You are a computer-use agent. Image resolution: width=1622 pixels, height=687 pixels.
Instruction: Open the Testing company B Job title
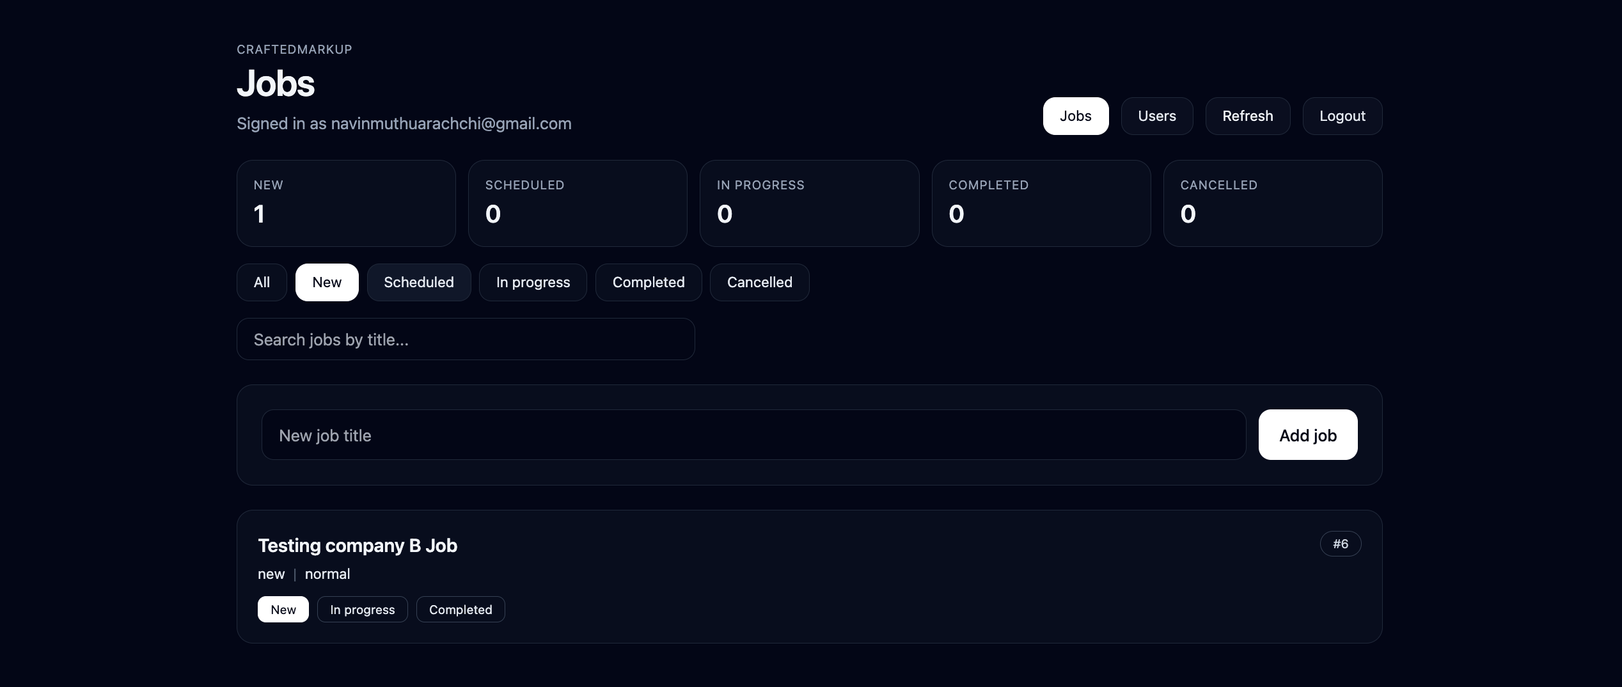point(358,546)
